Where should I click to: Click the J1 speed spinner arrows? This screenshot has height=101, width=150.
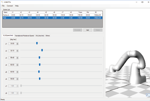coord(17,44)
